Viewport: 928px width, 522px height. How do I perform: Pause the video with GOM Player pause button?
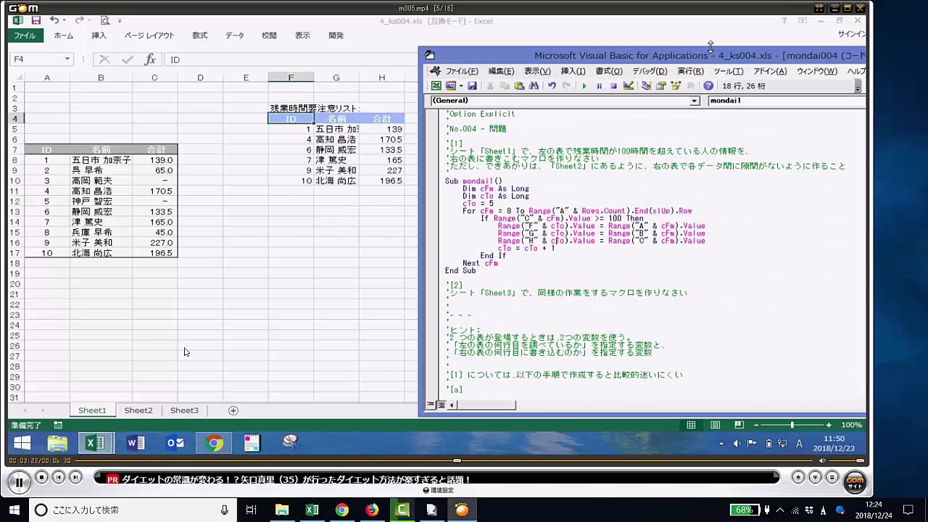pyautogui.click(x=19, y=481)
